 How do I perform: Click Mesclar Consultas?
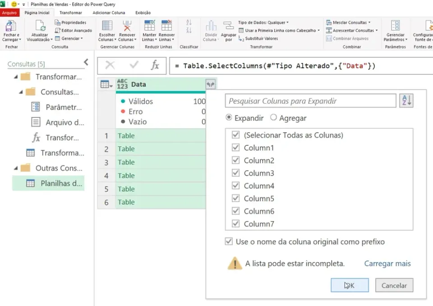[348, 23]
